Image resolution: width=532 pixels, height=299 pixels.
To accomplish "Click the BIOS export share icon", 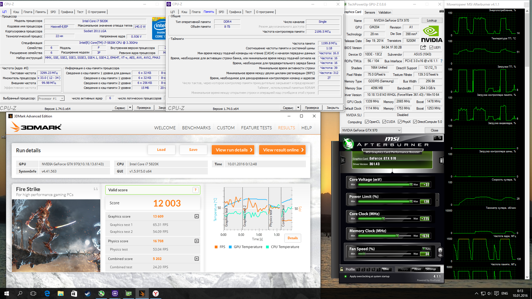I will coord(423,47).
